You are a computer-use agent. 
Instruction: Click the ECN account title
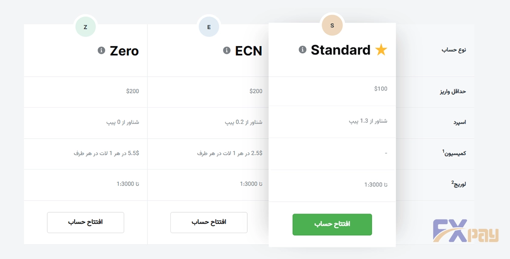[249, 51]
